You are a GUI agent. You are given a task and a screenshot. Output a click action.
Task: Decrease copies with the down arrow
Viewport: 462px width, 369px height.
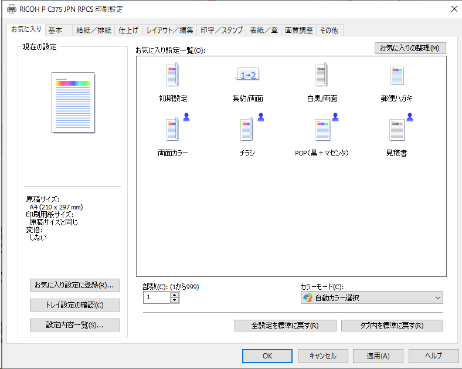click(x=174, y=300)
